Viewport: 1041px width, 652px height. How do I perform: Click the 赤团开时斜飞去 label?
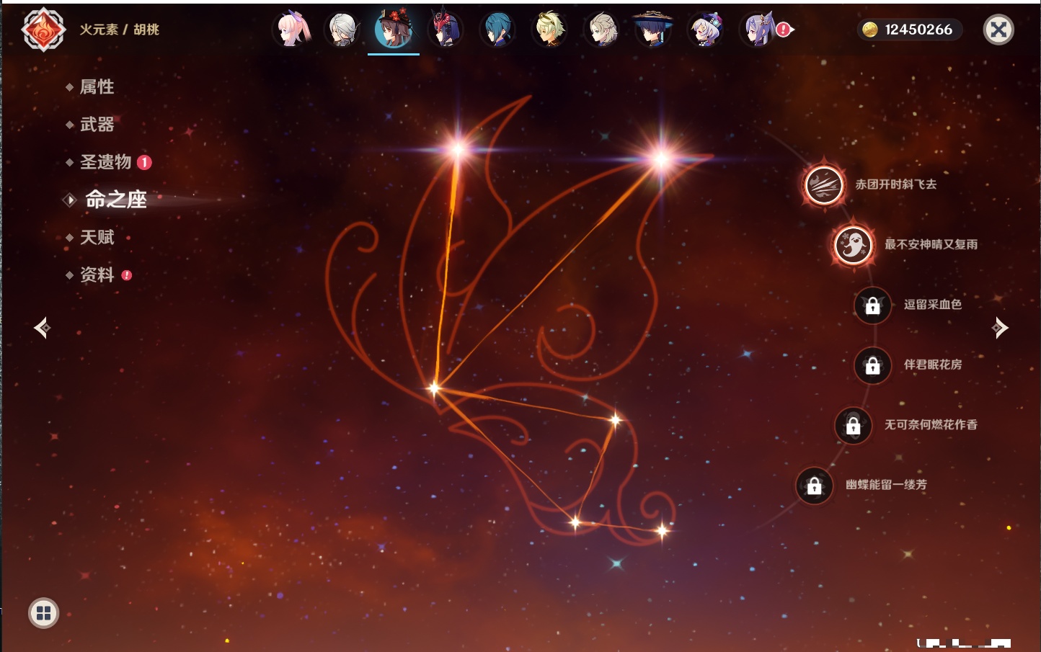[895, 184]
